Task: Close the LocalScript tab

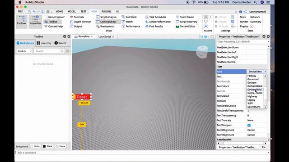Action: tap(113, 37)
